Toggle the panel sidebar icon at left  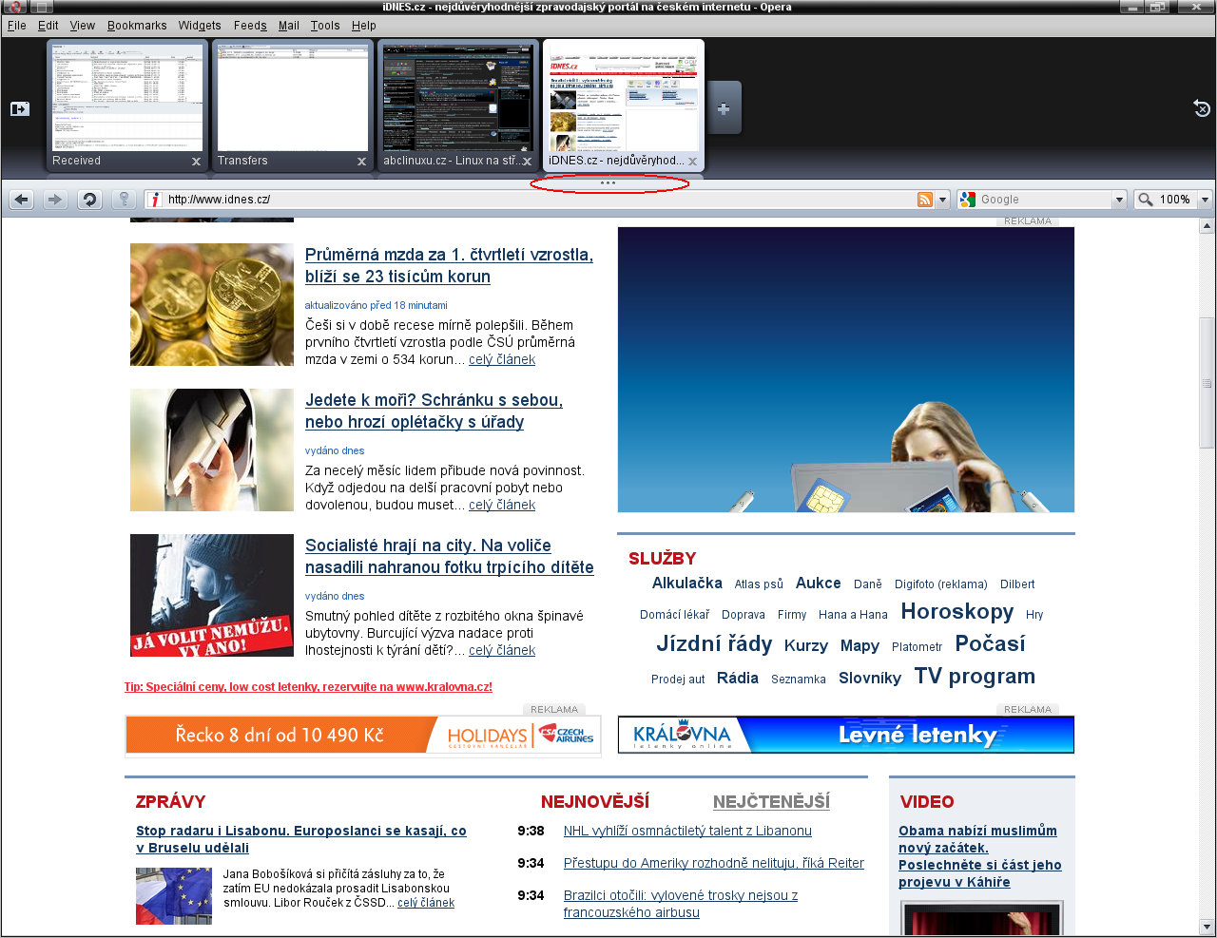tap(20, 109)
